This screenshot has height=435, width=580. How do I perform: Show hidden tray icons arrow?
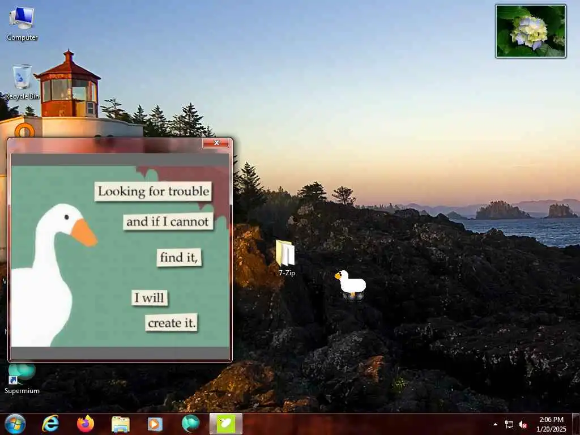coord(495,424)
